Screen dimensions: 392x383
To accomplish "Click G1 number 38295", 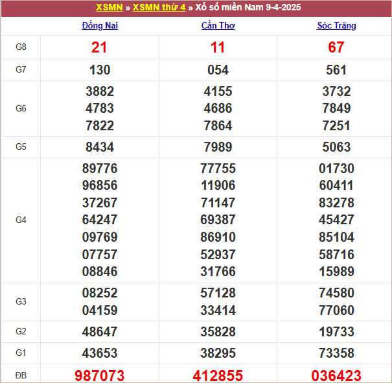I will coord(218,353).
